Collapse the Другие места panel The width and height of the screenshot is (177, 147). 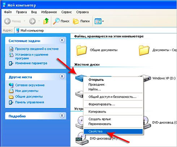(x=62, y=76)
